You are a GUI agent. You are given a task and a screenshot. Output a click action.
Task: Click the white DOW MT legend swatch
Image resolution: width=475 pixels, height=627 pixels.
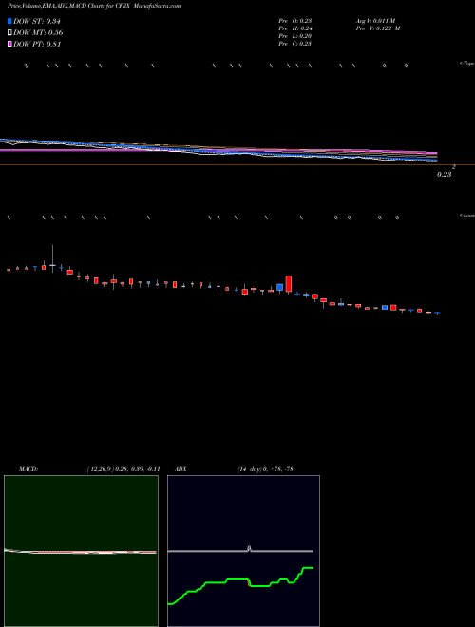tap(9, 32)
